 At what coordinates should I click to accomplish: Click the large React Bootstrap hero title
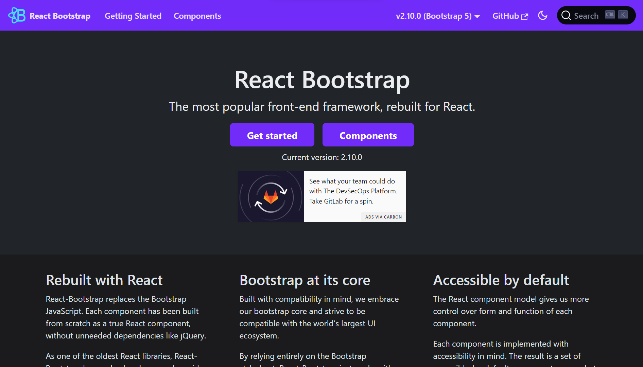tap(322, 80)
